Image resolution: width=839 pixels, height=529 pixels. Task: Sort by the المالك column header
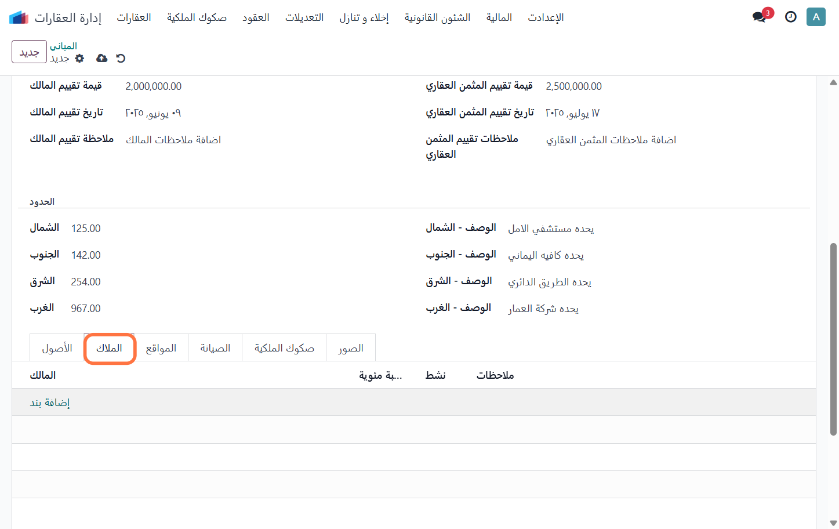click(43, 375)
